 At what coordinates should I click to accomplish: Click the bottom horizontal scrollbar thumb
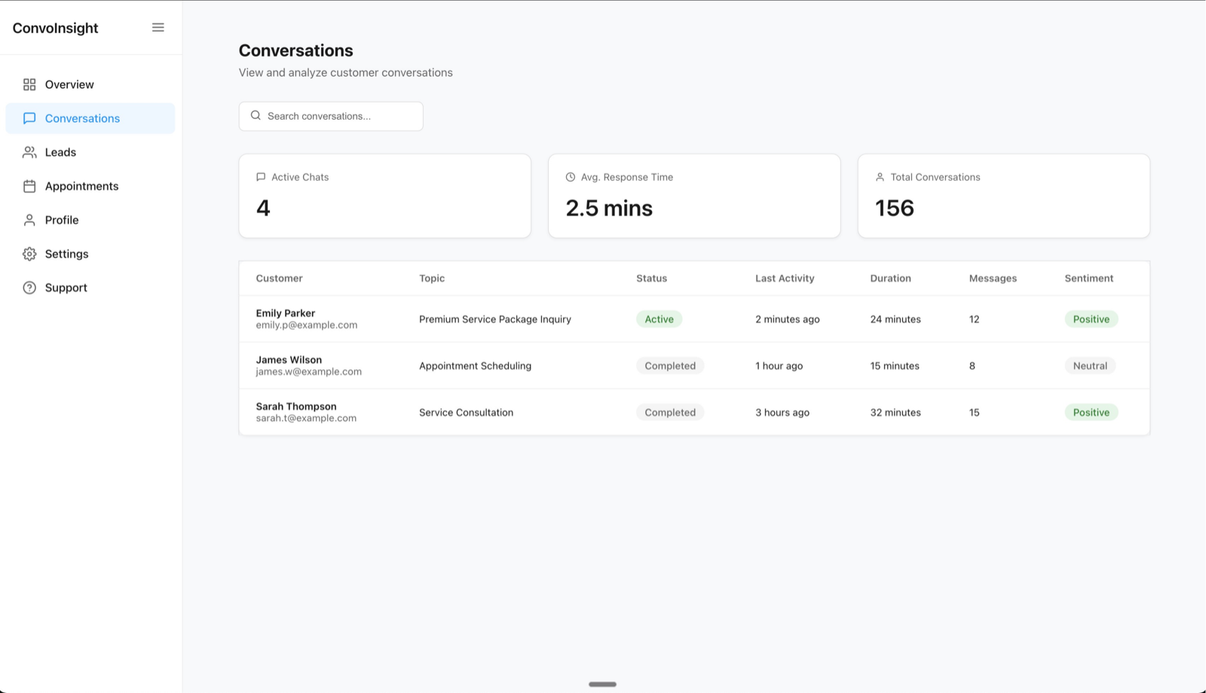click(x=602, y=684)
